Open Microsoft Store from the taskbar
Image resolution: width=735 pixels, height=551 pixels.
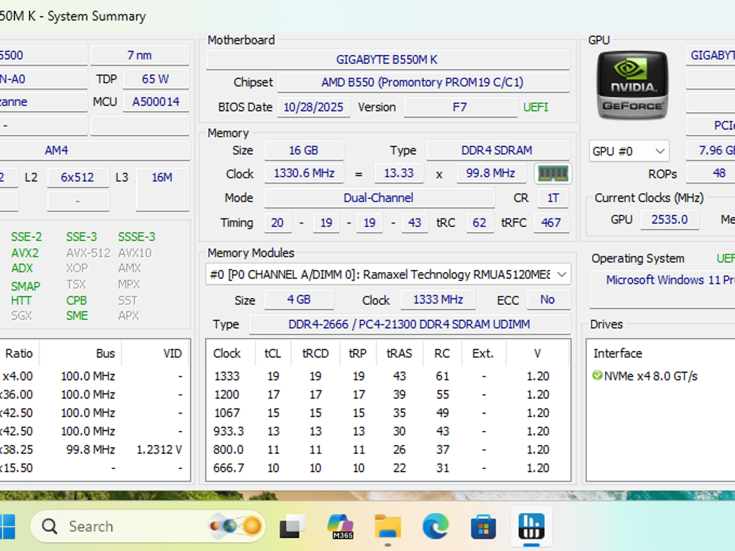[483, 526]
